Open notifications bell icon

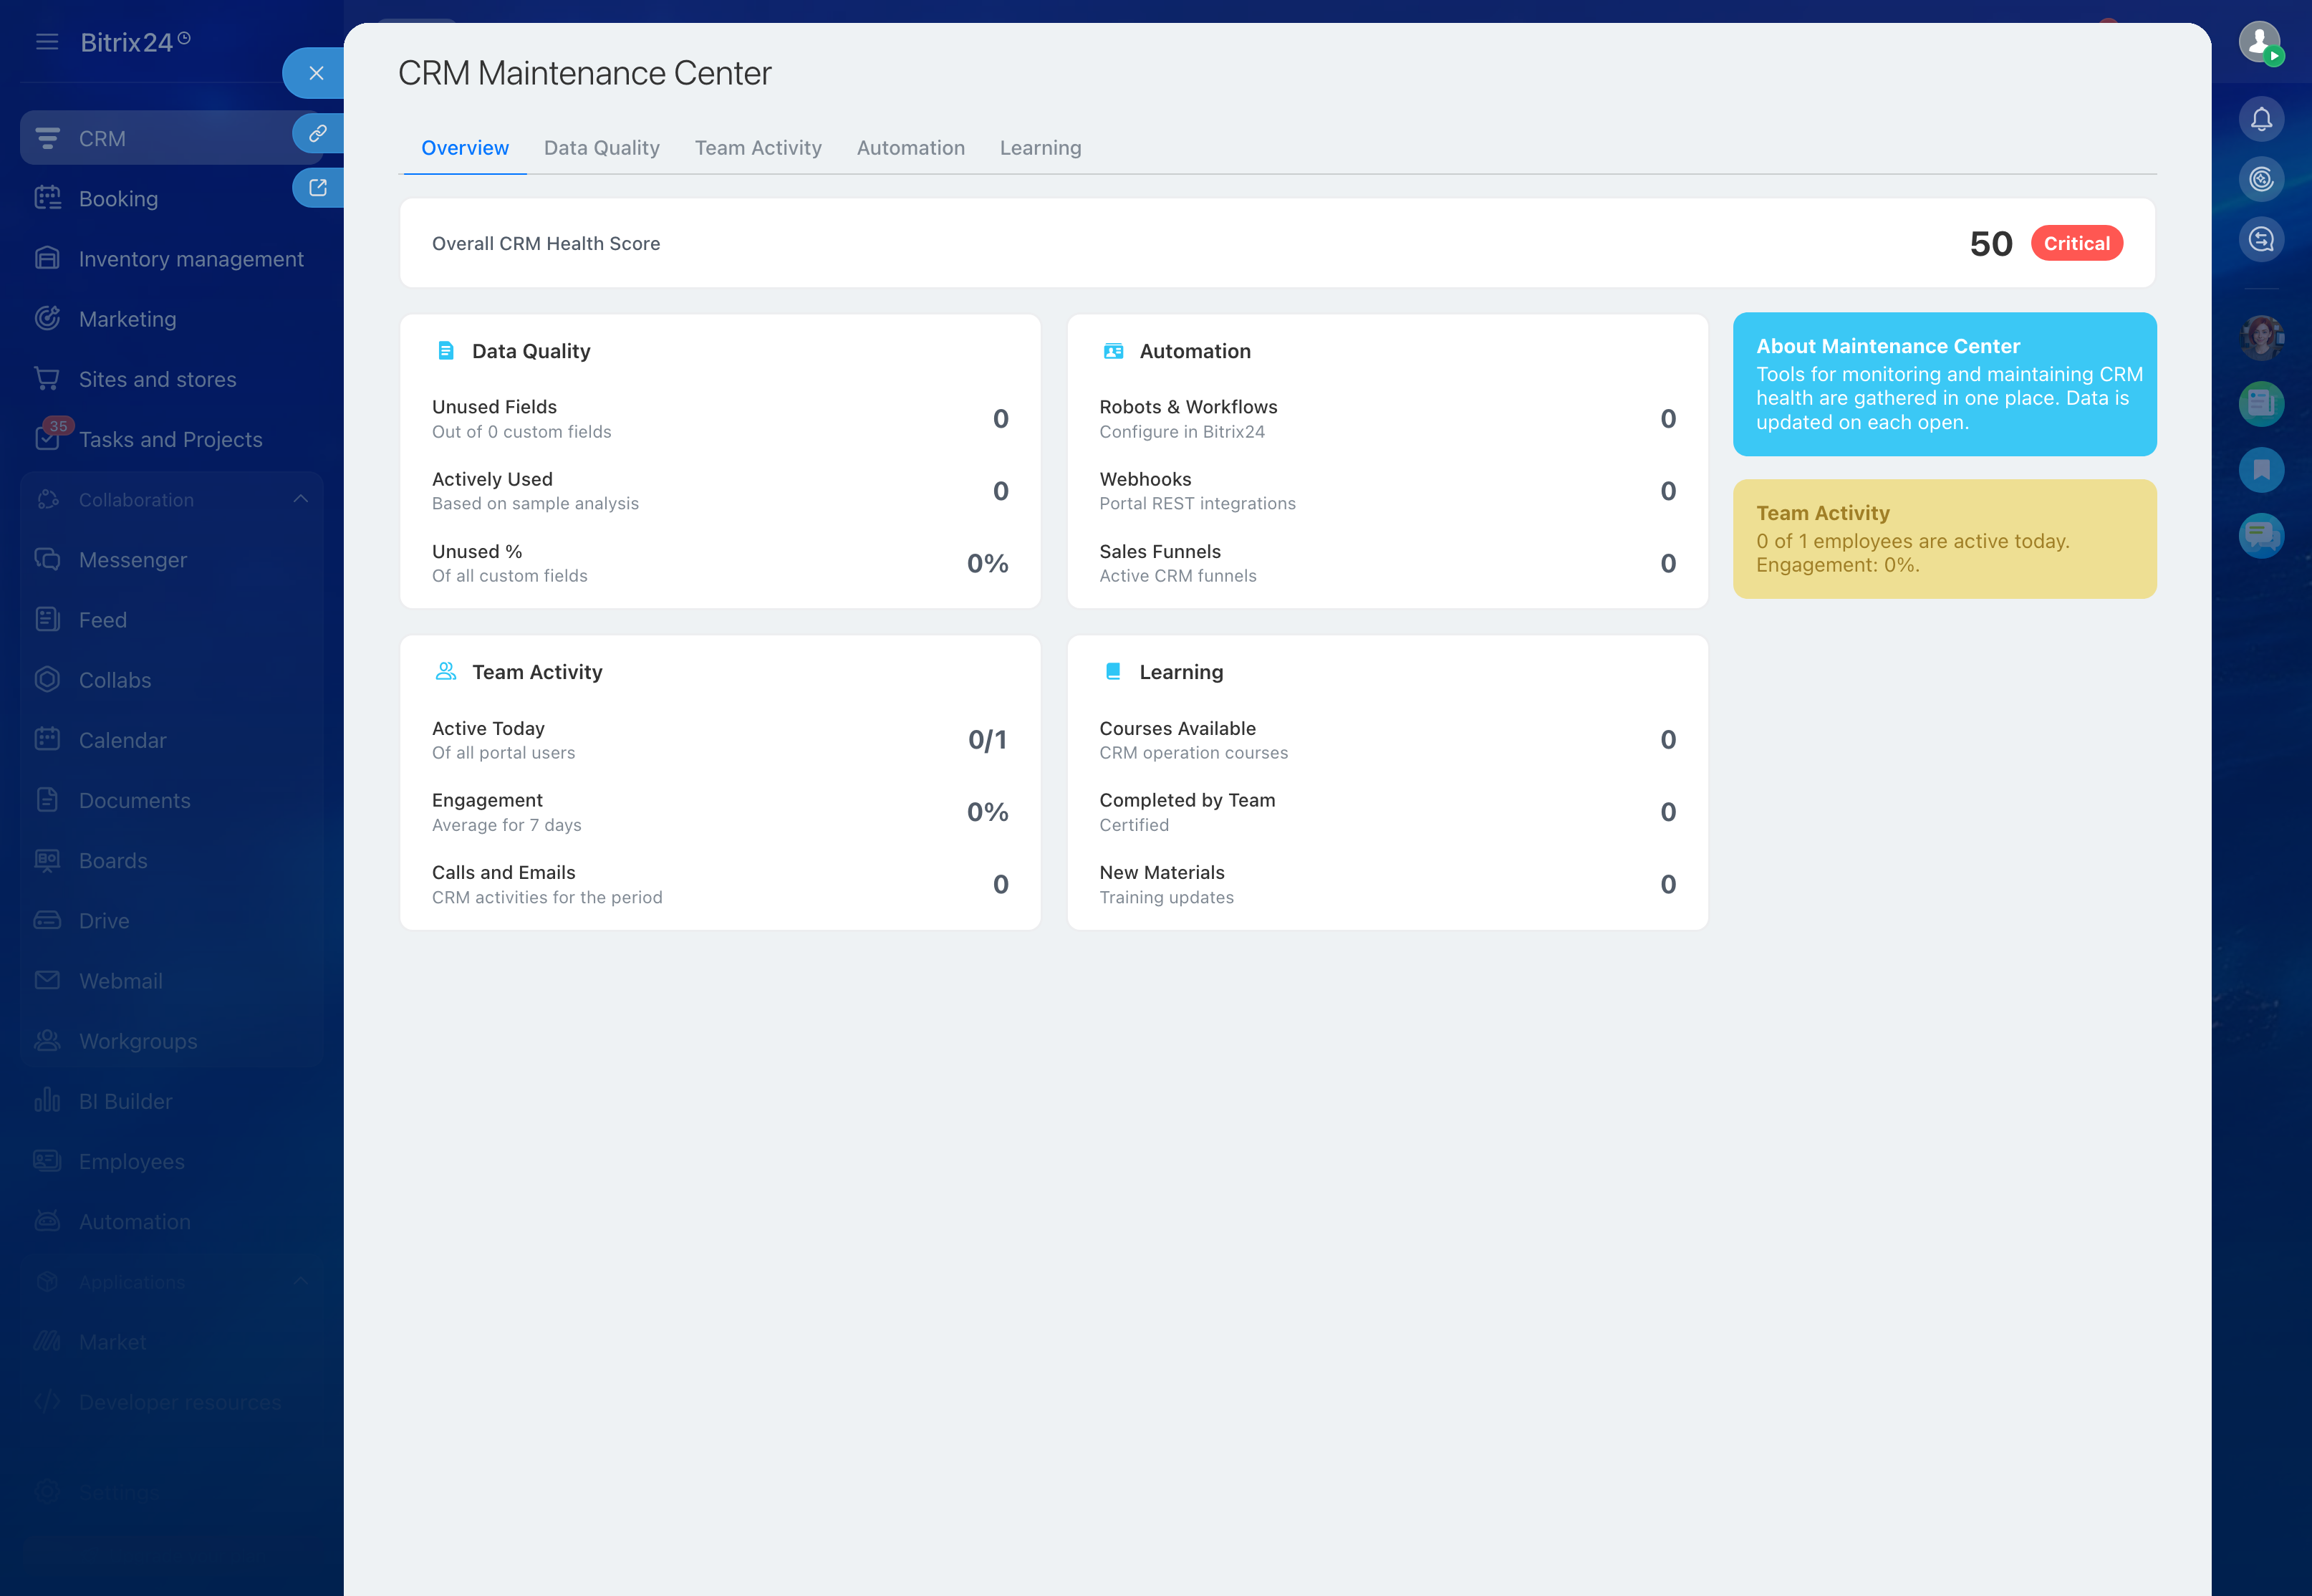[2261, 120]
